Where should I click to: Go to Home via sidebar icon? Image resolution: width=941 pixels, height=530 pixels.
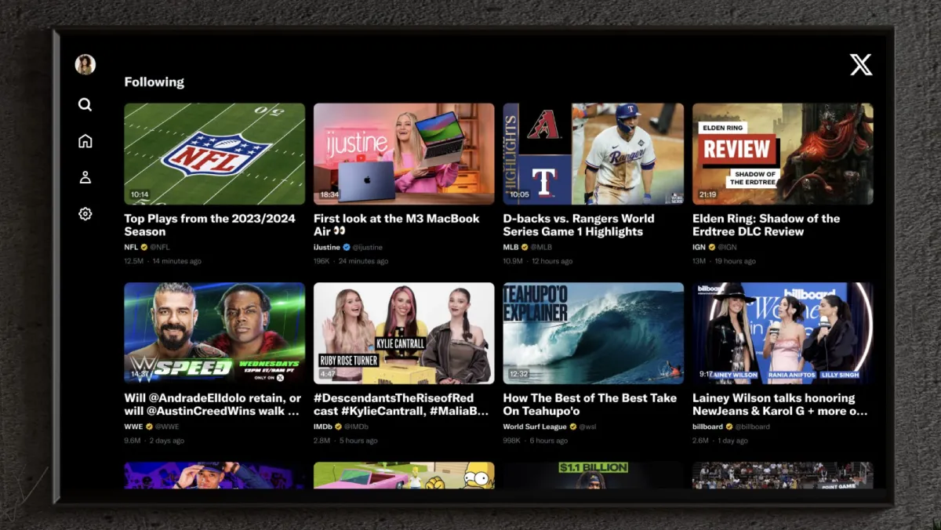[x=85, y=141]
